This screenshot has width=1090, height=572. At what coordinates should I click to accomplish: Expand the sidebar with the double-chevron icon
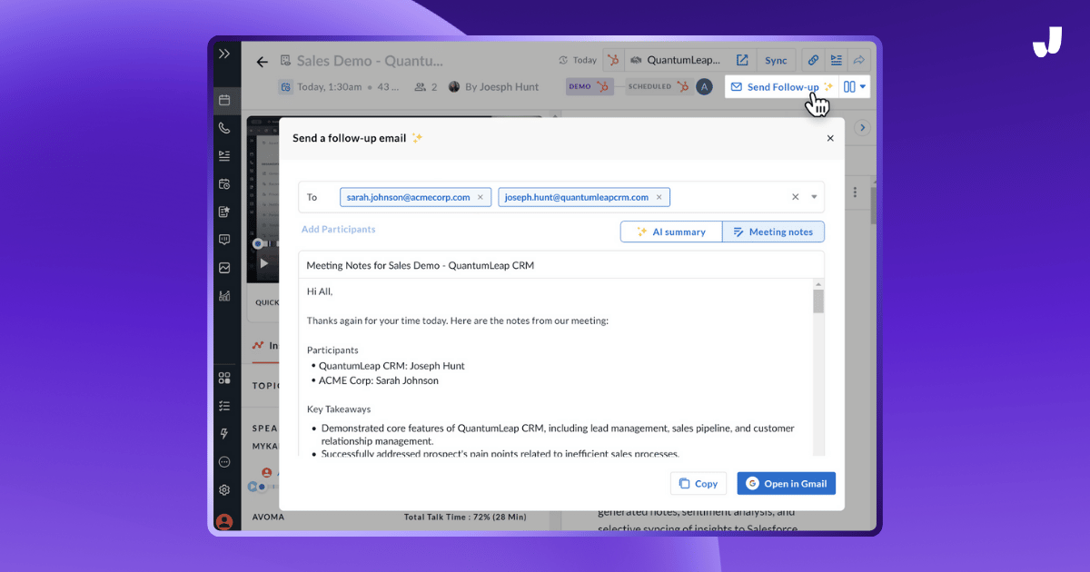coord(224,54)
